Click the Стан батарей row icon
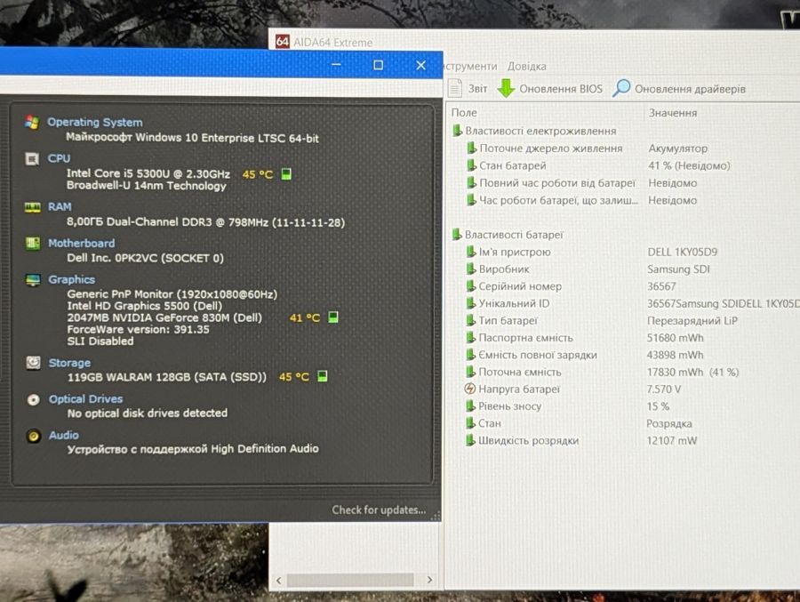 (471, 165)
